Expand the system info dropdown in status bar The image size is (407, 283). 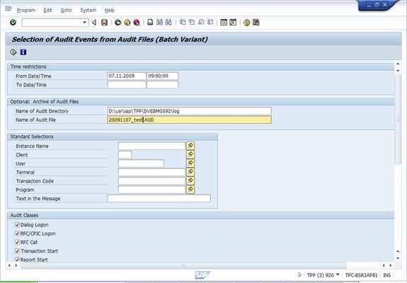[338, 275]
